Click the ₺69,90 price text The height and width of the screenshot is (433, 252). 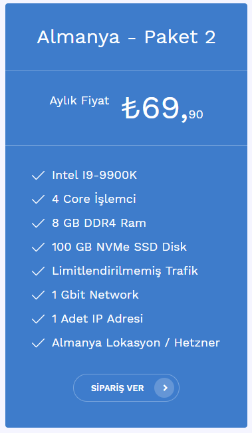point(162,108)
